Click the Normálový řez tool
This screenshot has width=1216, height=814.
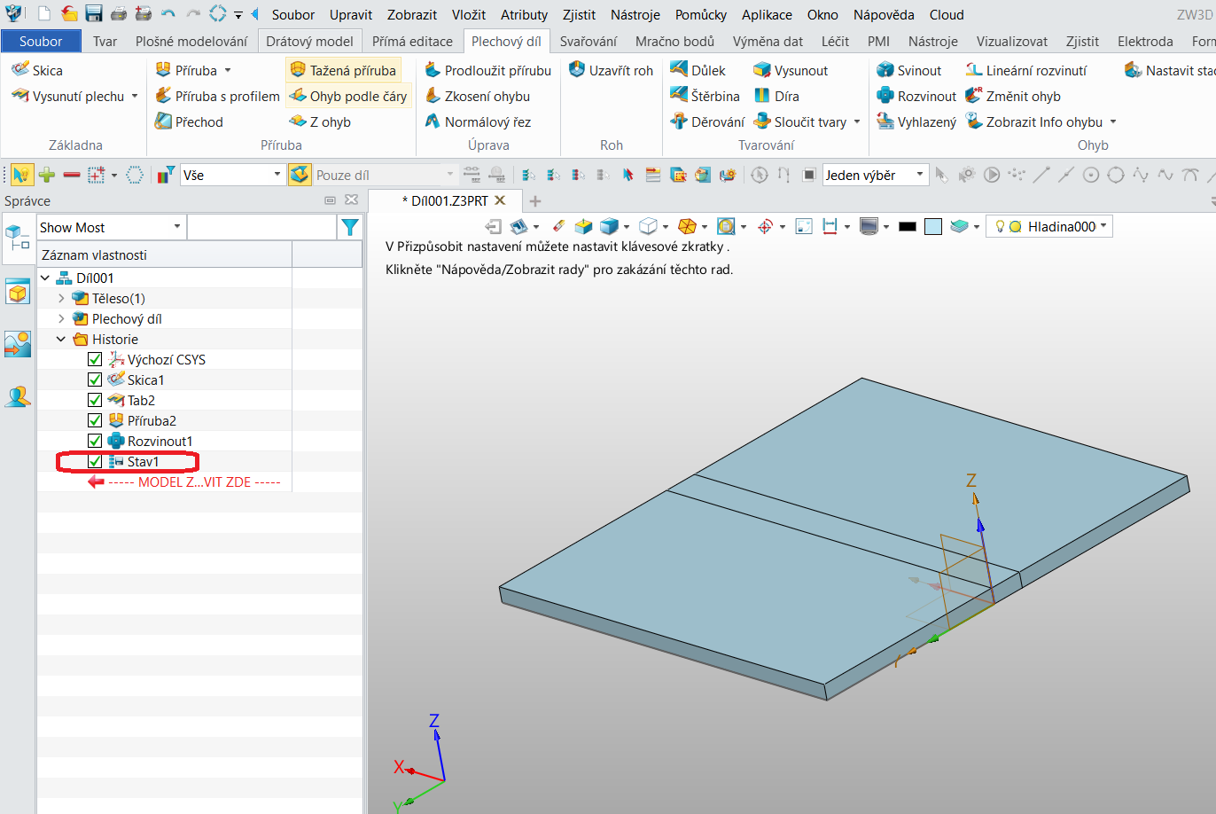[x=477, y=121]
